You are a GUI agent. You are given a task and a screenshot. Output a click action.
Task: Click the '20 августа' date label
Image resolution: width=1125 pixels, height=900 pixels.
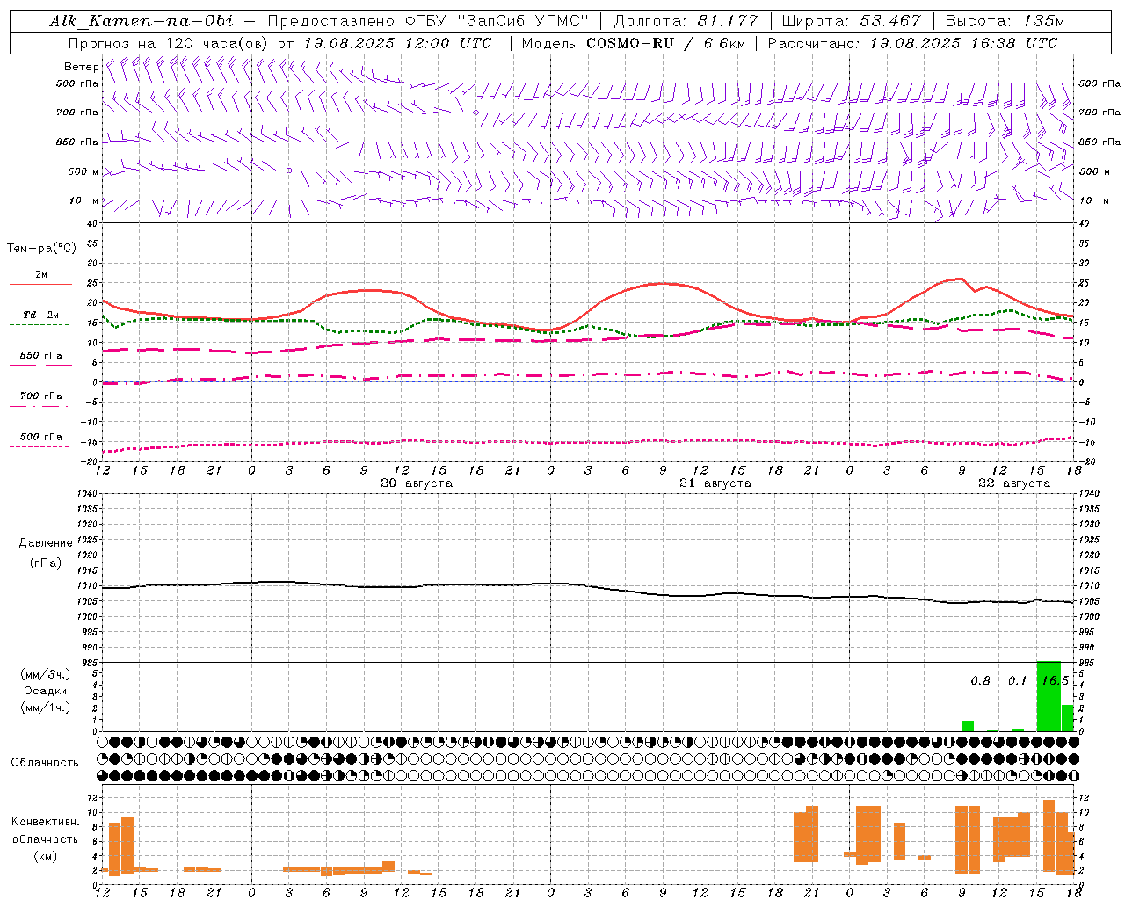click(417, 483)
